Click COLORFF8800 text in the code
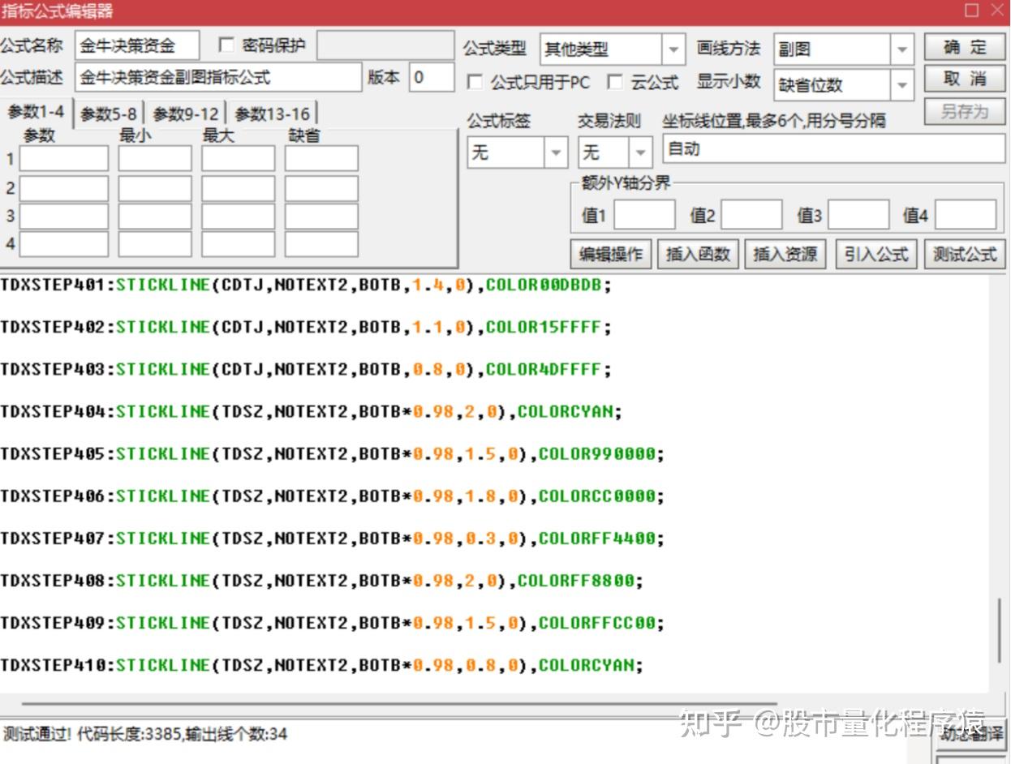 pyautogui.click(x=577, y=581)
